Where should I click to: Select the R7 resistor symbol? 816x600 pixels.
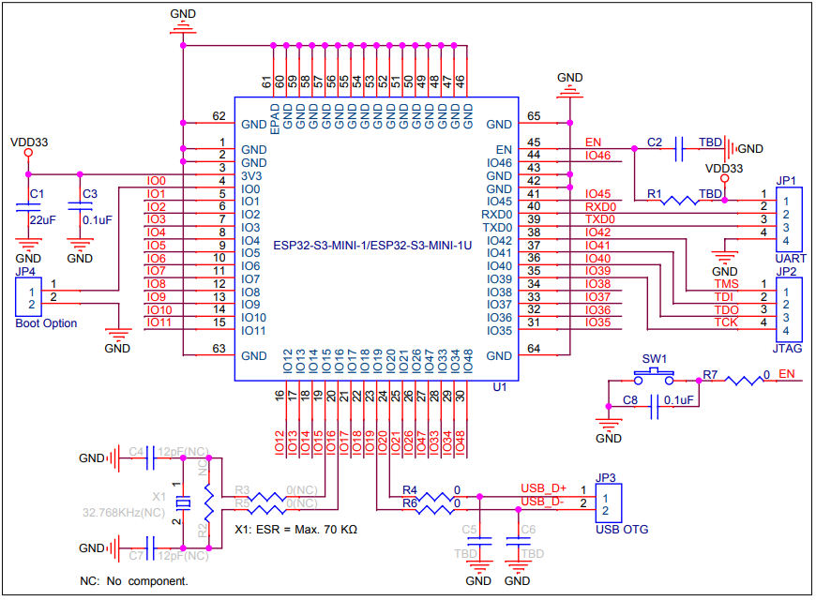[x=744, y=381]
